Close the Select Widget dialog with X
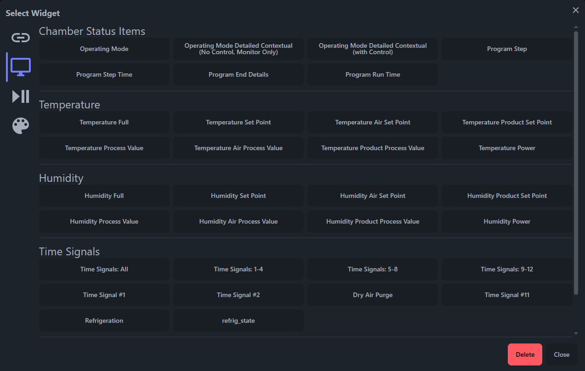 pos(576,10)
